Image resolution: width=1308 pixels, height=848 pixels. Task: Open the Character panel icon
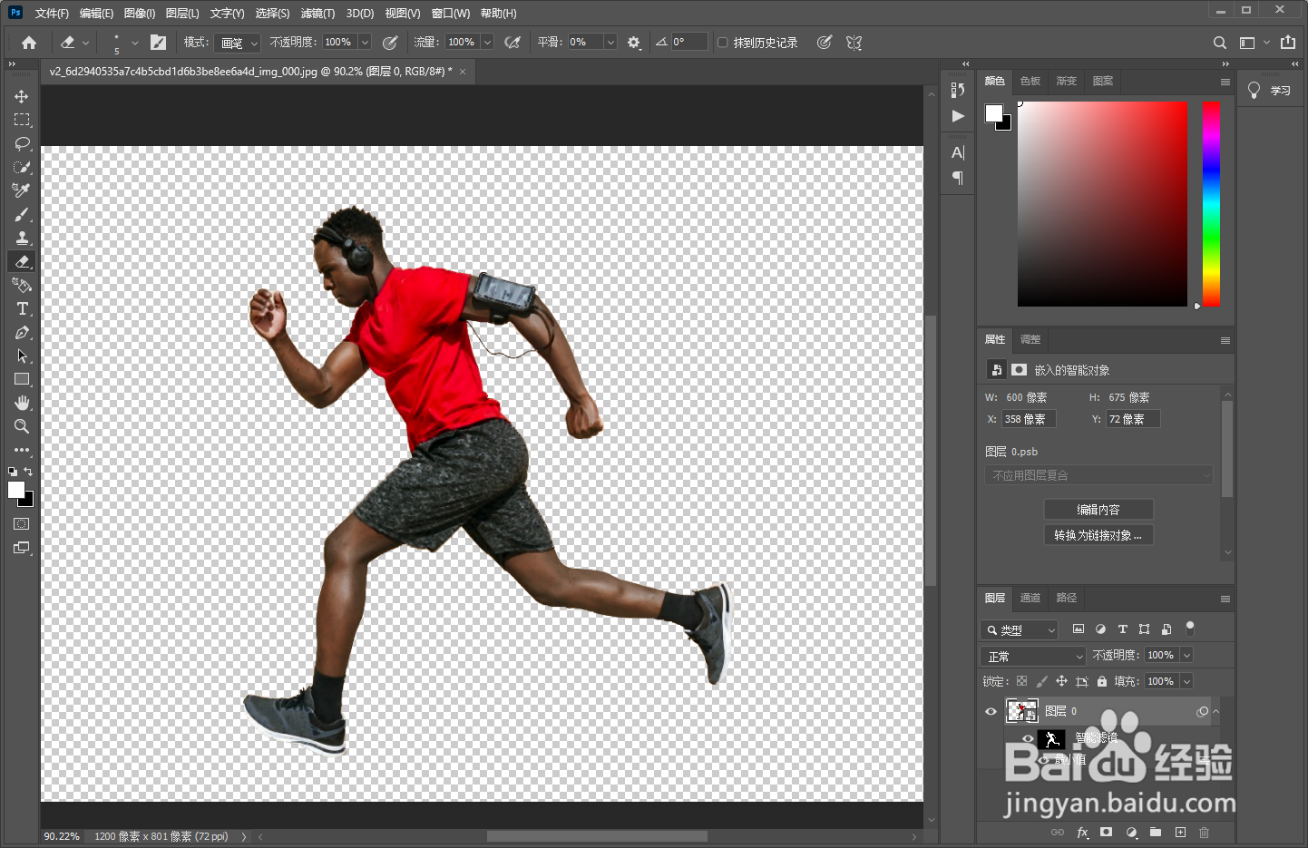(x=958, y=152)
